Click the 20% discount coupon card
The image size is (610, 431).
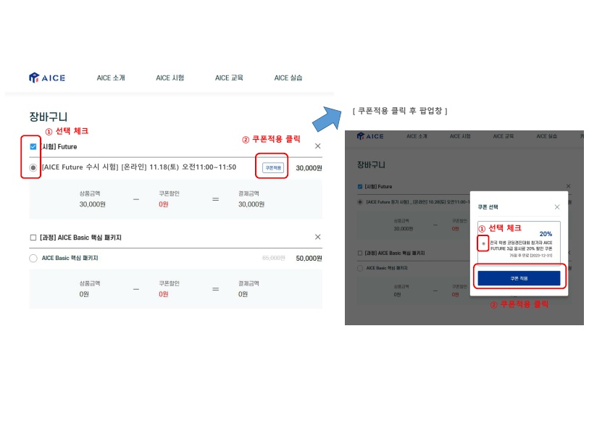pyautogui.click(x=519, y=243)
